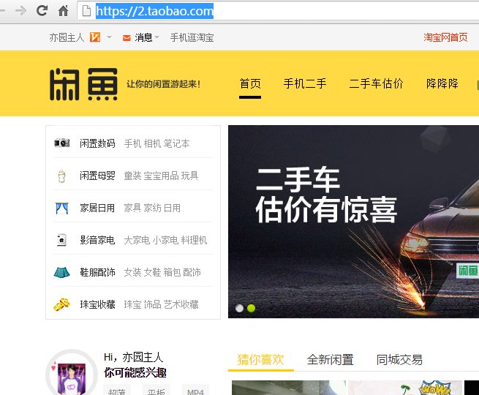
Task: Click the baby bottle icon for 闲置母婴
Action: (61, 176)
